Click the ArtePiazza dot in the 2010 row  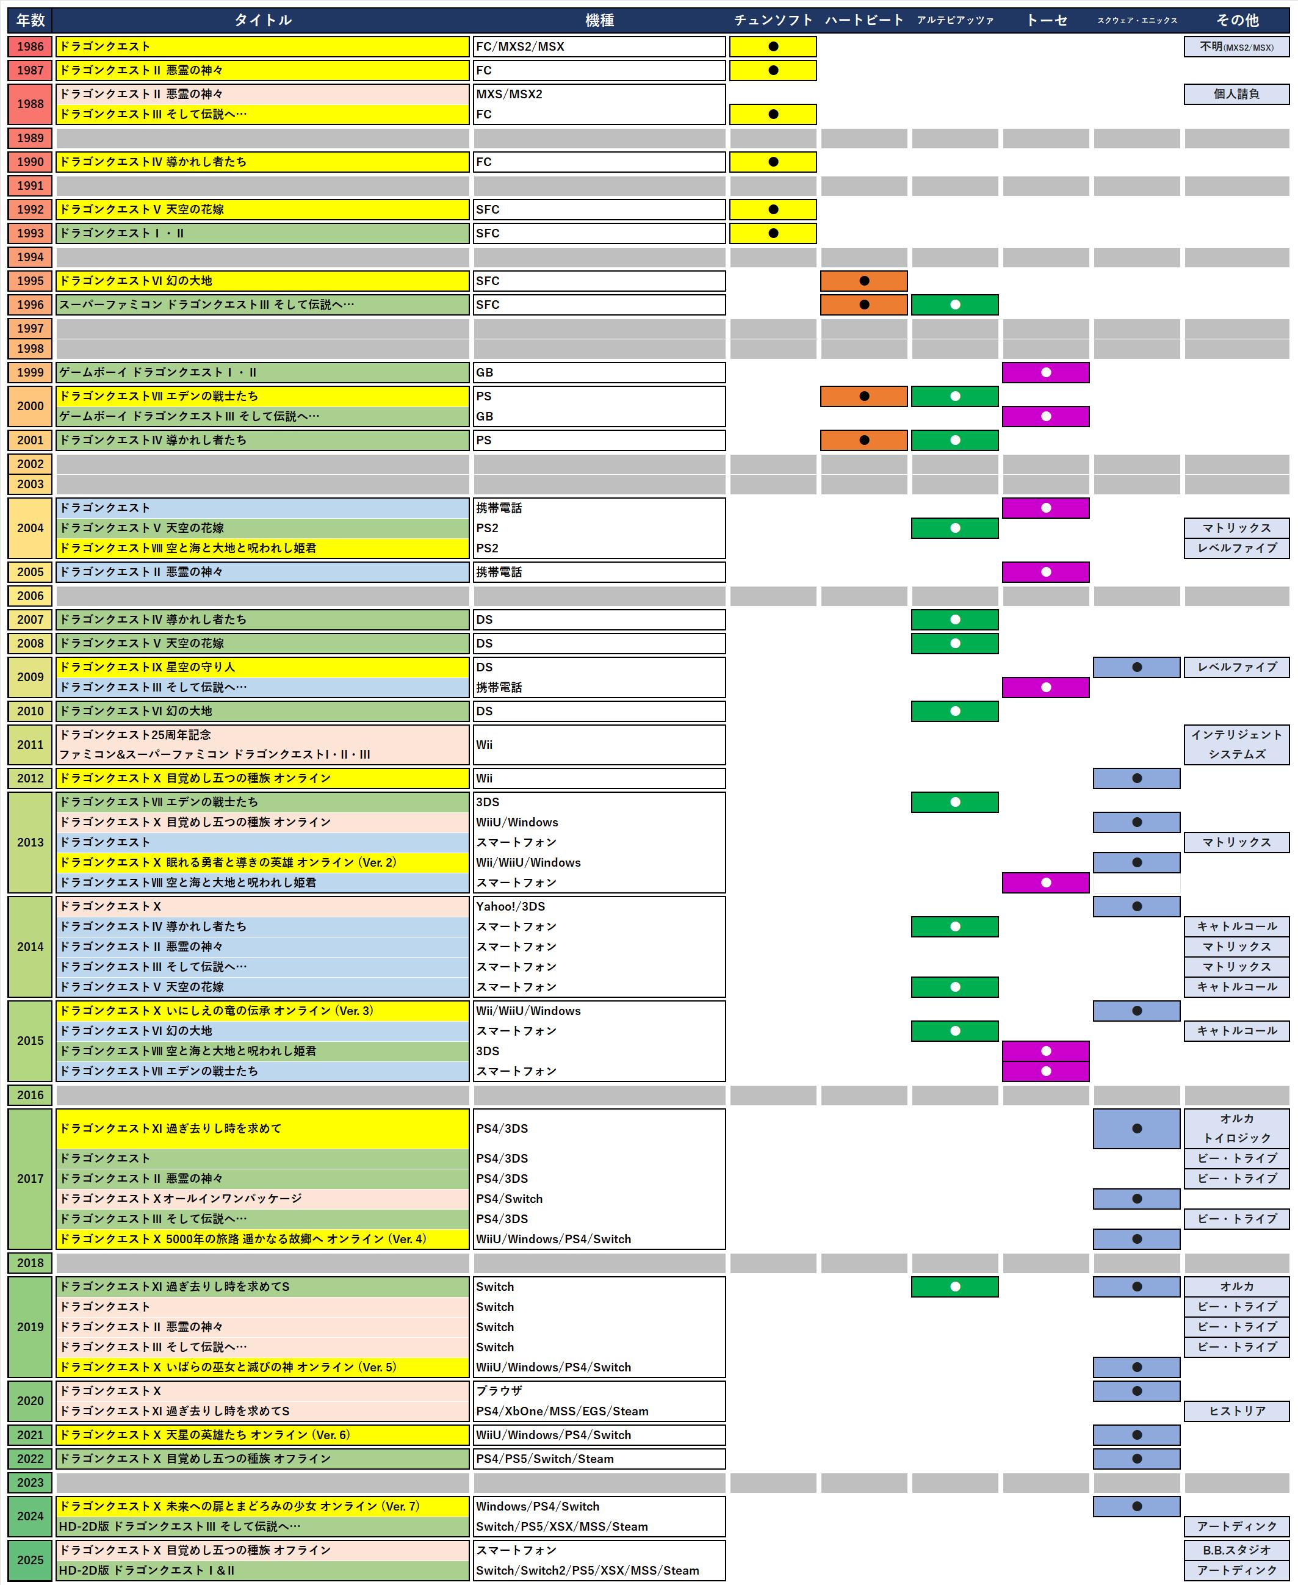[955, 711]
